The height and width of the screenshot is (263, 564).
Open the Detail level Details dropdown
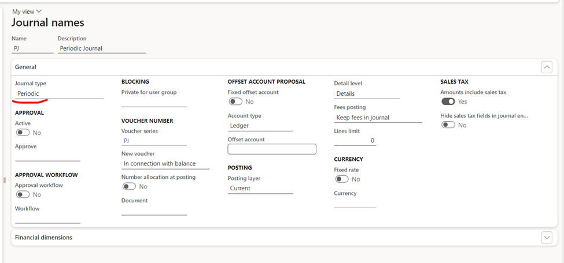[367, 93]
